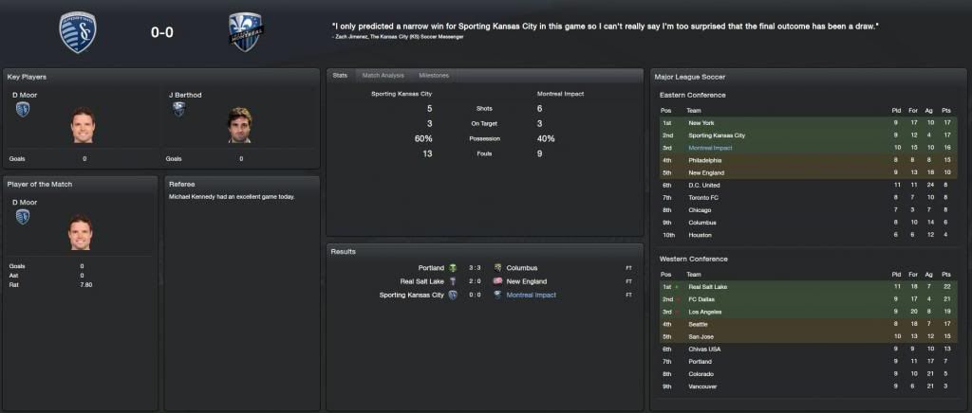
Task: Open Montreal Impact link in Results
Action: (531, 295)
